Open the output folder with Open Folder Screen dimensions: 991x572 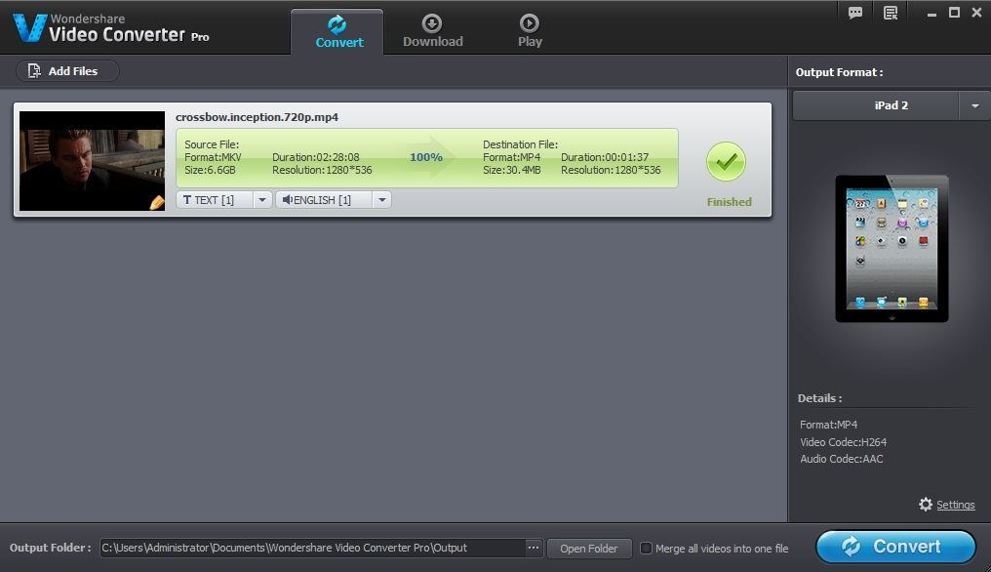(589, 549)
